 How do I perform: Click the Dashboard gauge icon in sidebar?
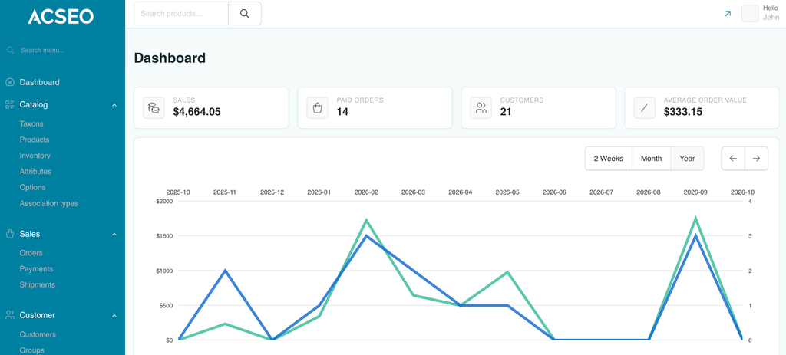(10, 82)
